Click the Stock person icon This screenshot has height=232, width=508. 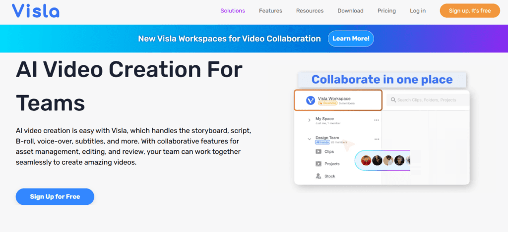click(x=318, y=176)
